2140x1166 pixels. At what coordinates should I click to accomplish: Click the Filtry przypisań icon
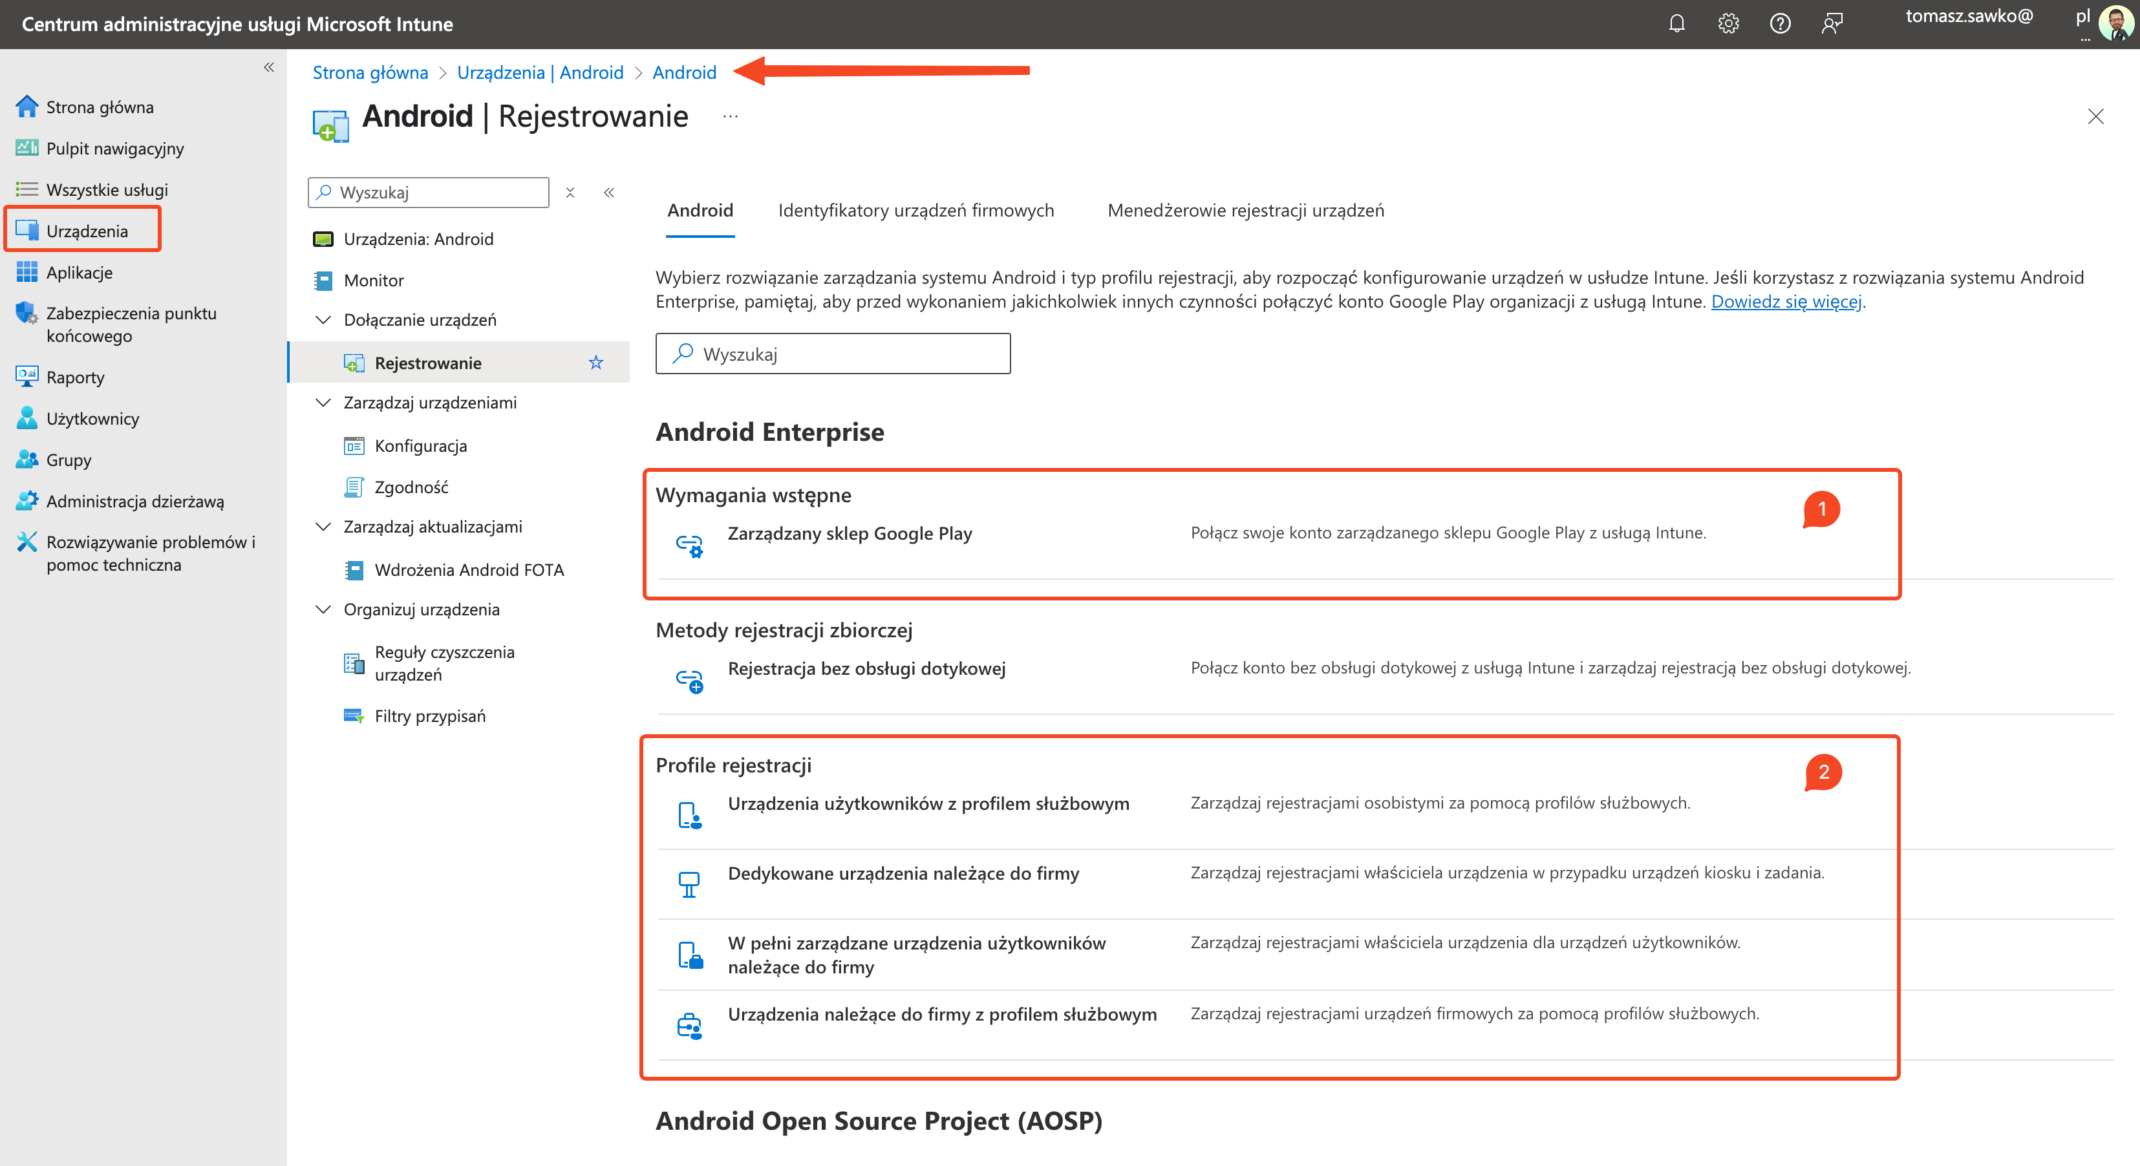tap(354, 715)
